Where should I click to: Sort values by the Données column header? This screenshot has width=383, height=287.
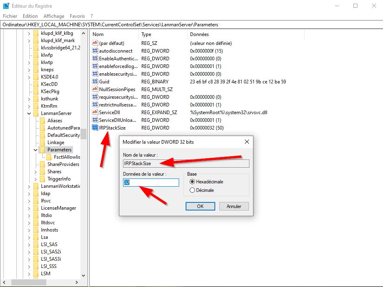(246, 34)
